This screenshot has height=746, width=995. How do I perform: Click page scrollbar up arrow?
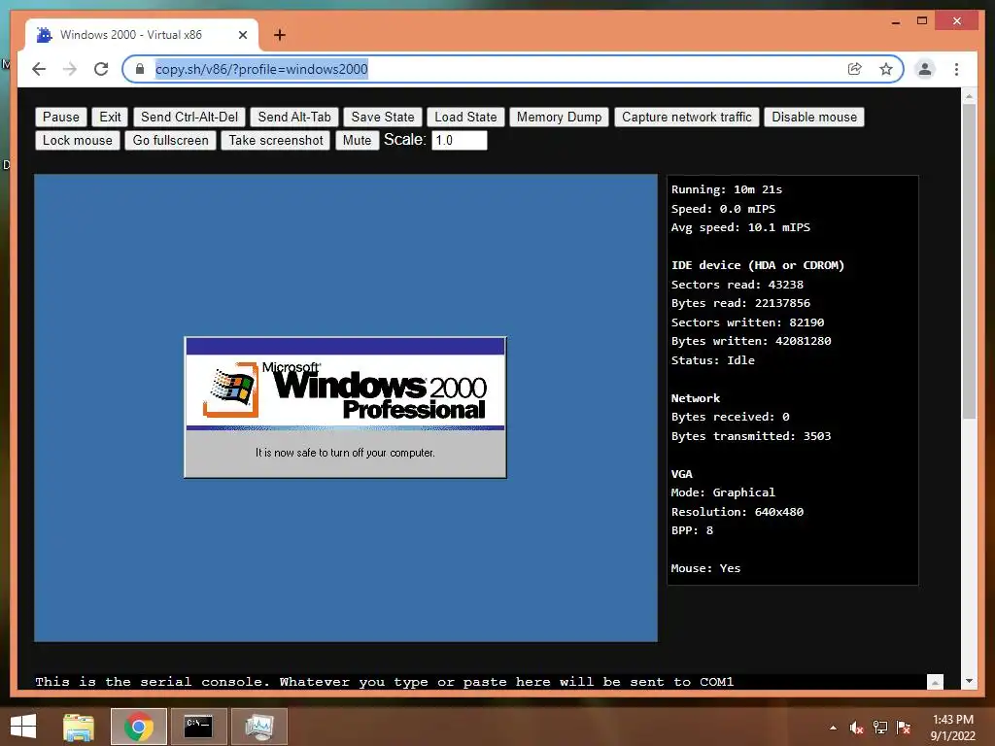click(x=969, y=96)
